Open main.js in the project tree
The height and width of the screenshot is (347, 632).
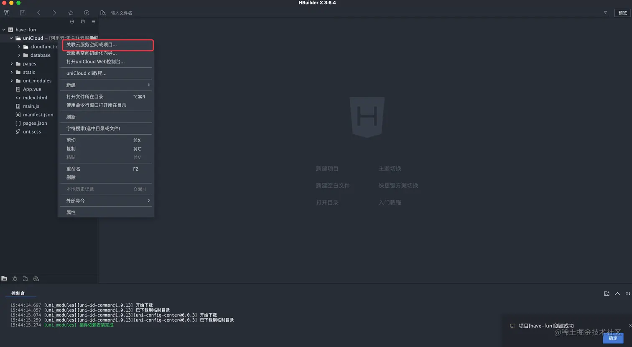click(x=31, y=106)
